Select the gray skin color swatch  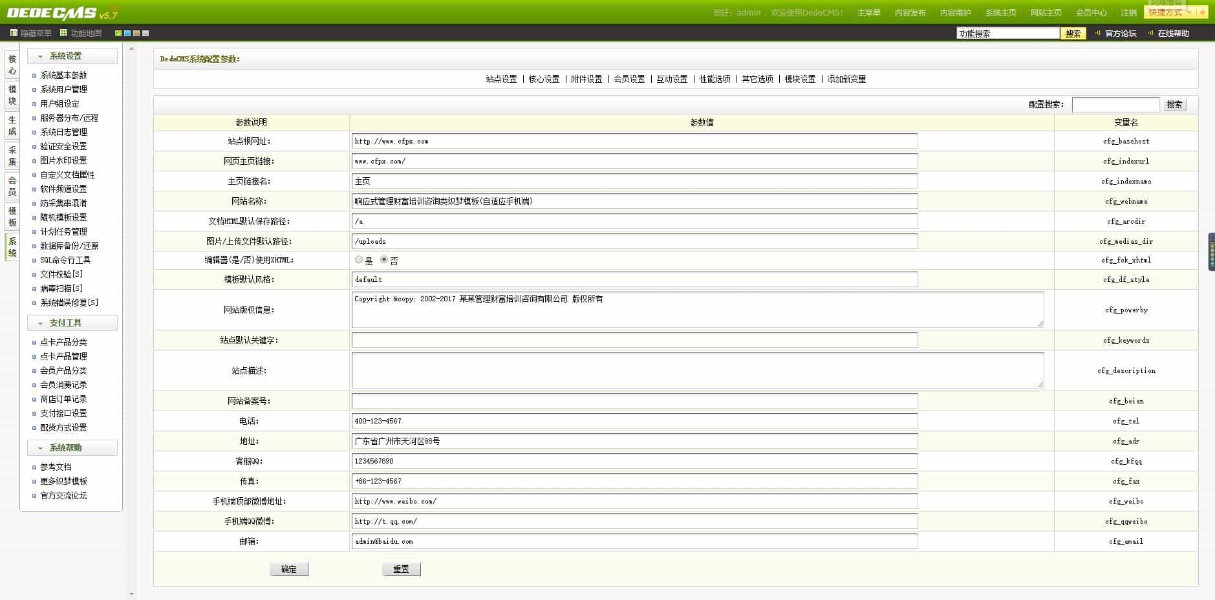click(x=145, y=33)
